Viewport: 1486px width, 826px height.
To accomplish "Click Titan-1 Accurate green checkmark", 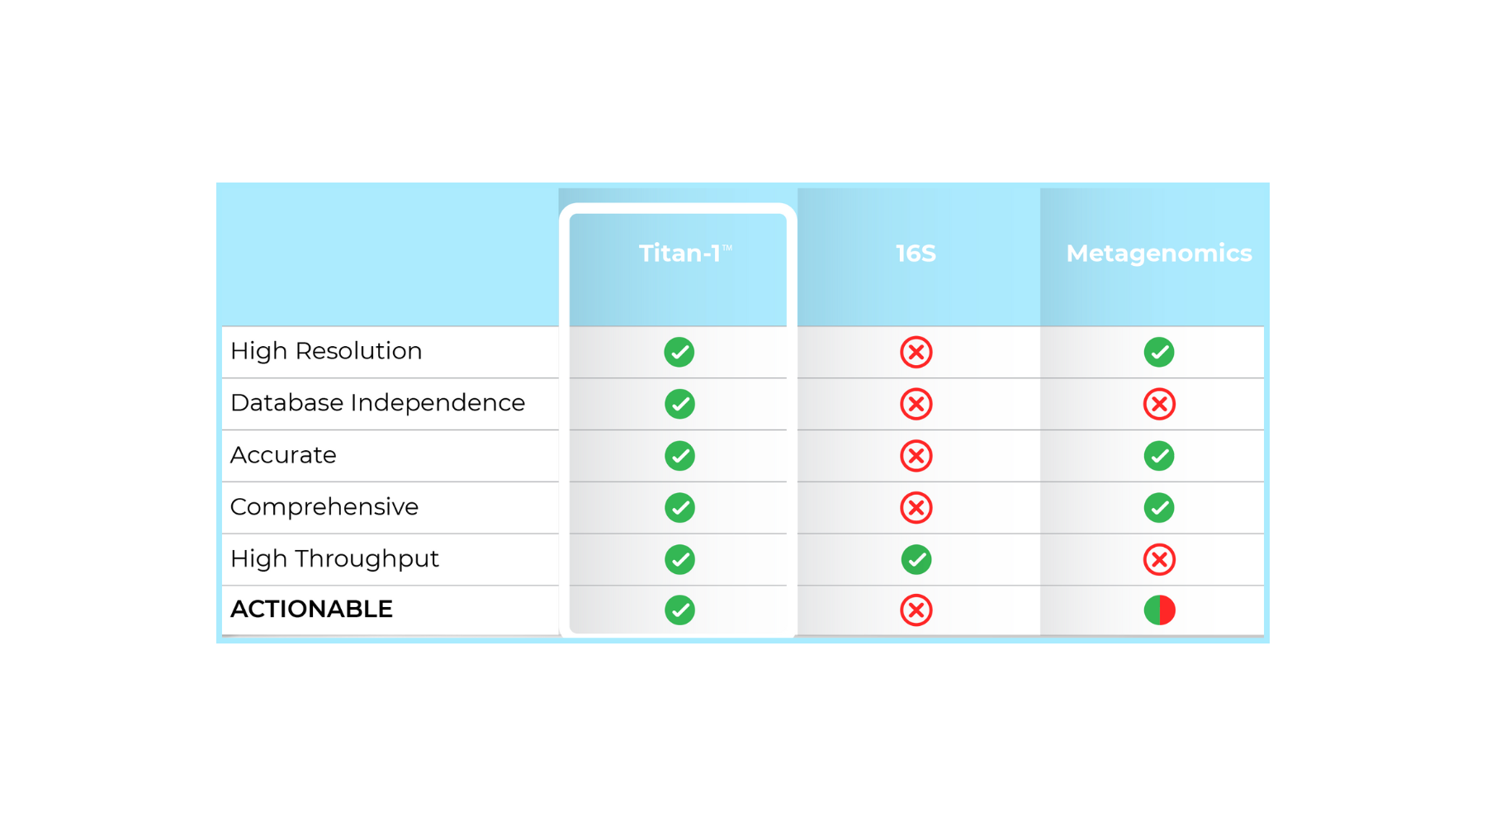I will click(x=679, y=455).
